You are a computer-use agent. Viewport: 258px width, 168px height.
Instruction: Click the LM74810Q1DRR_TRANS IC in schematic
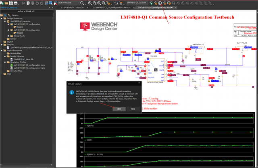156,70
